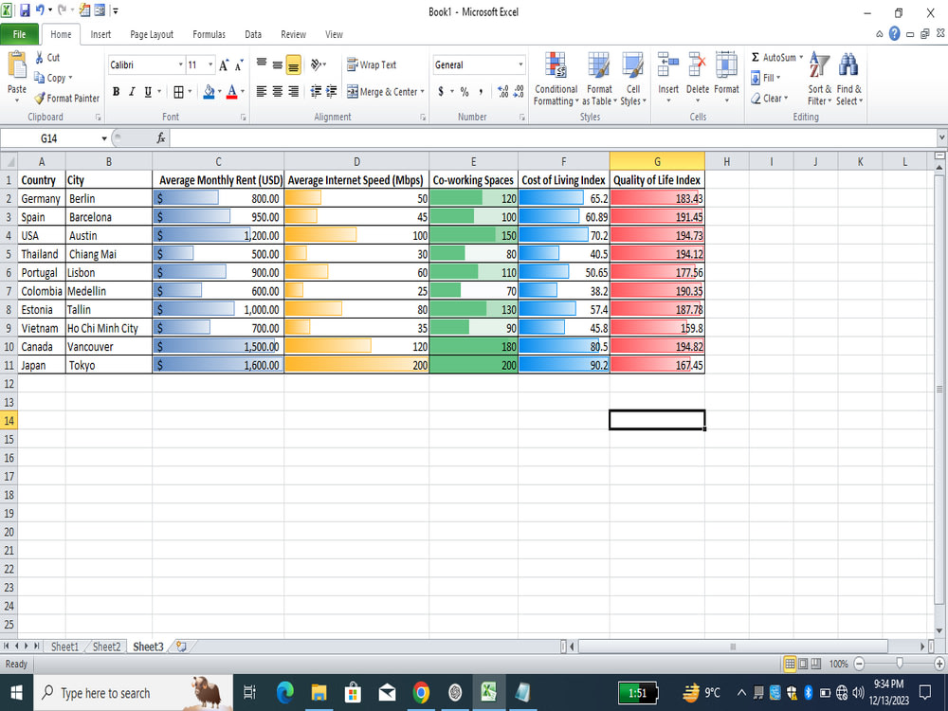Open the General number format dropdown
948x711 pixels.
click(520, 64)
